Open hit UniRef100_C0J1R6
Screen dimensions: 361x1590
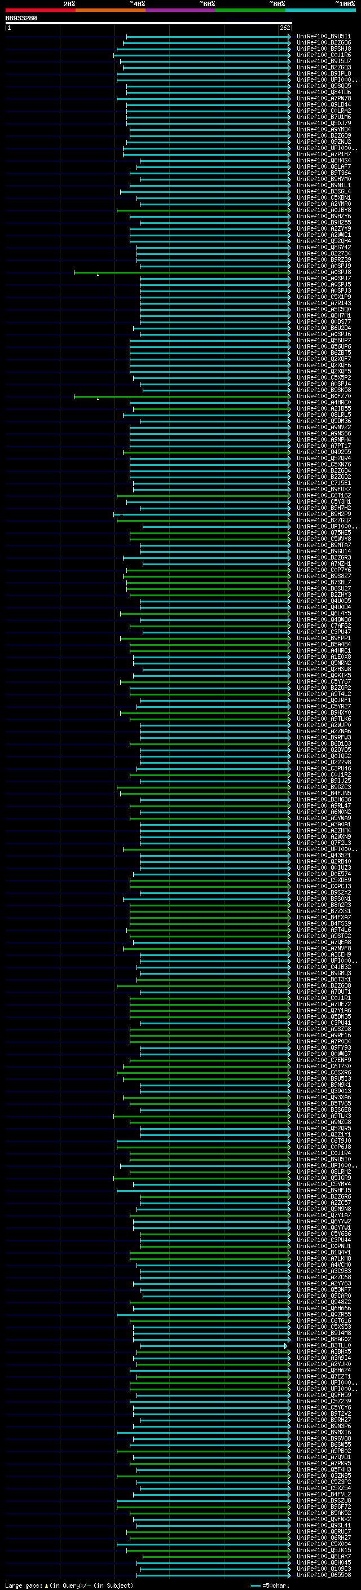point(324,55)
